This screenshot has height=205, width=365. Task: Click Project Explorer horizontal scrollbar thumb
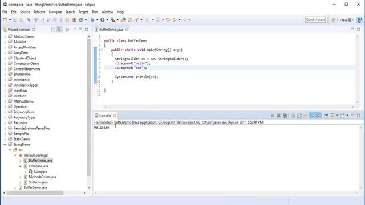click(x=35, y=193)
